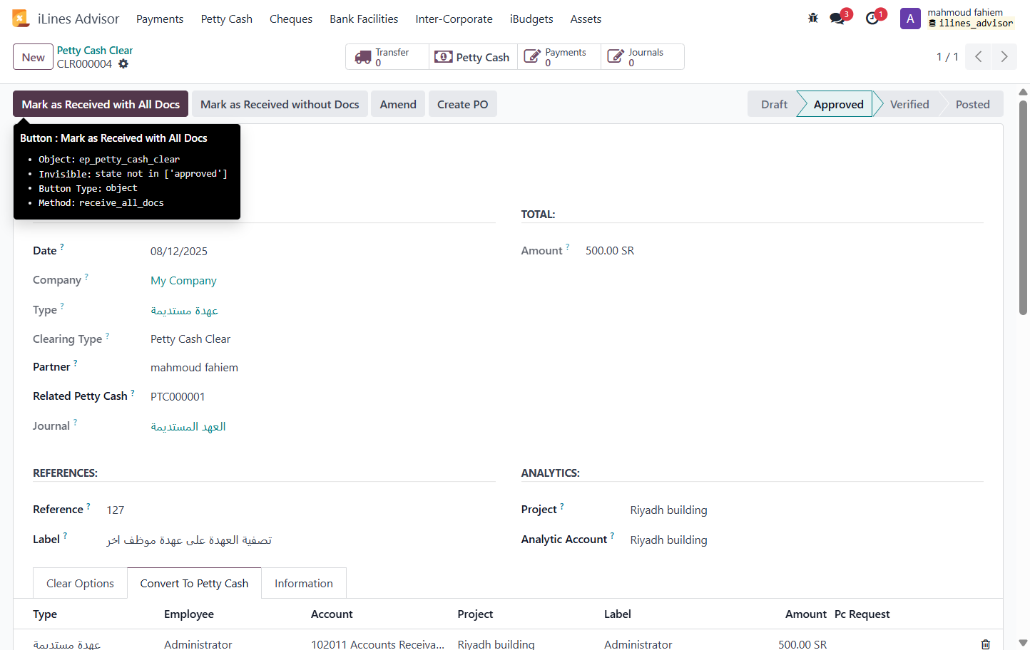Open the chat messages icon
Viewport: 1030px width, 650px height.
click(x=837, y=19)
